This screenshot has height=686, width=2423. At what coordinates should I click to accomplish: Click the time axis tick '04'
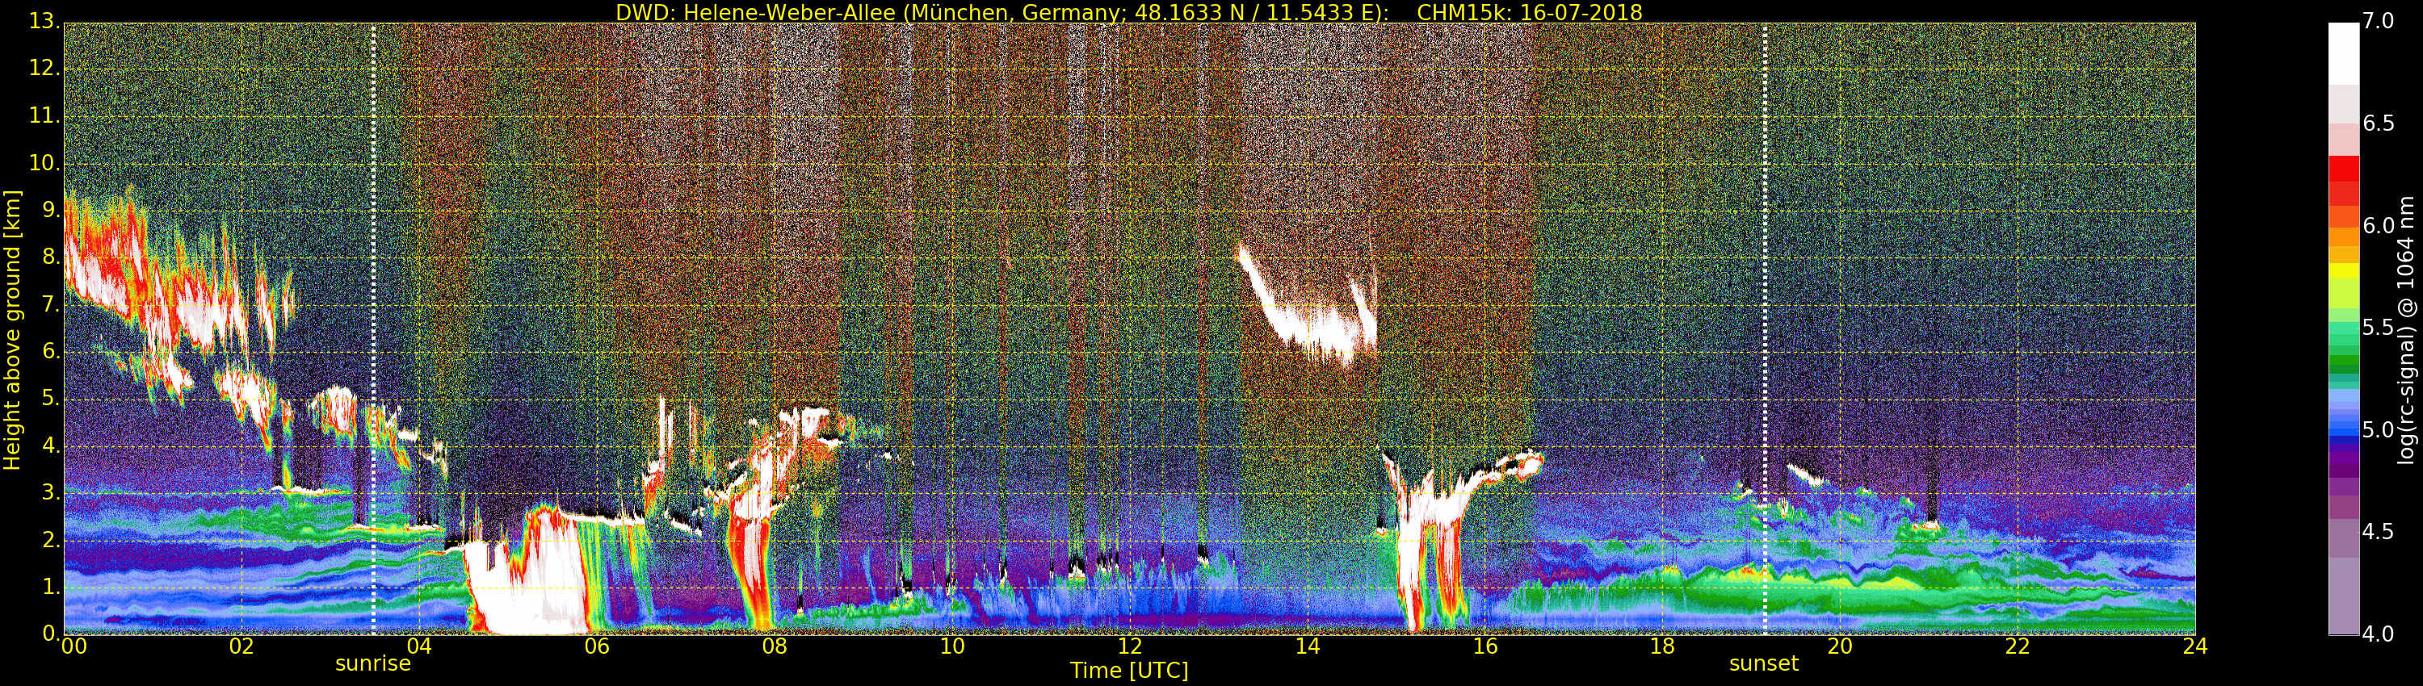[x=419, y=646]
